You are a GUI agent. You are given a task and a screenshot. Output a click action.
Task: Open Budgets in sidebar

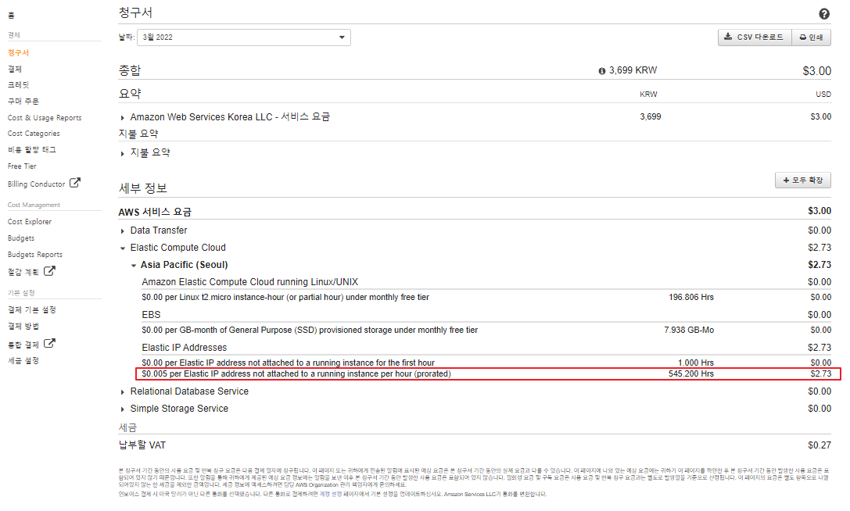click(x=21, y=238)
